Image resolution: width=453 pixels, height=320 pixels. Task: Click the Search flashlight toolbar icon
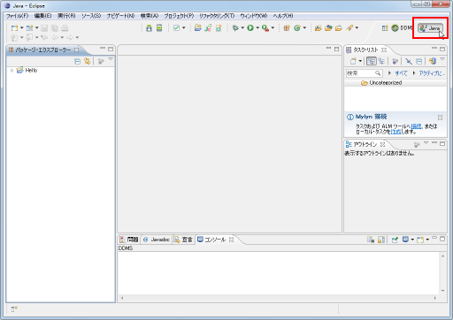click(349, 28)
